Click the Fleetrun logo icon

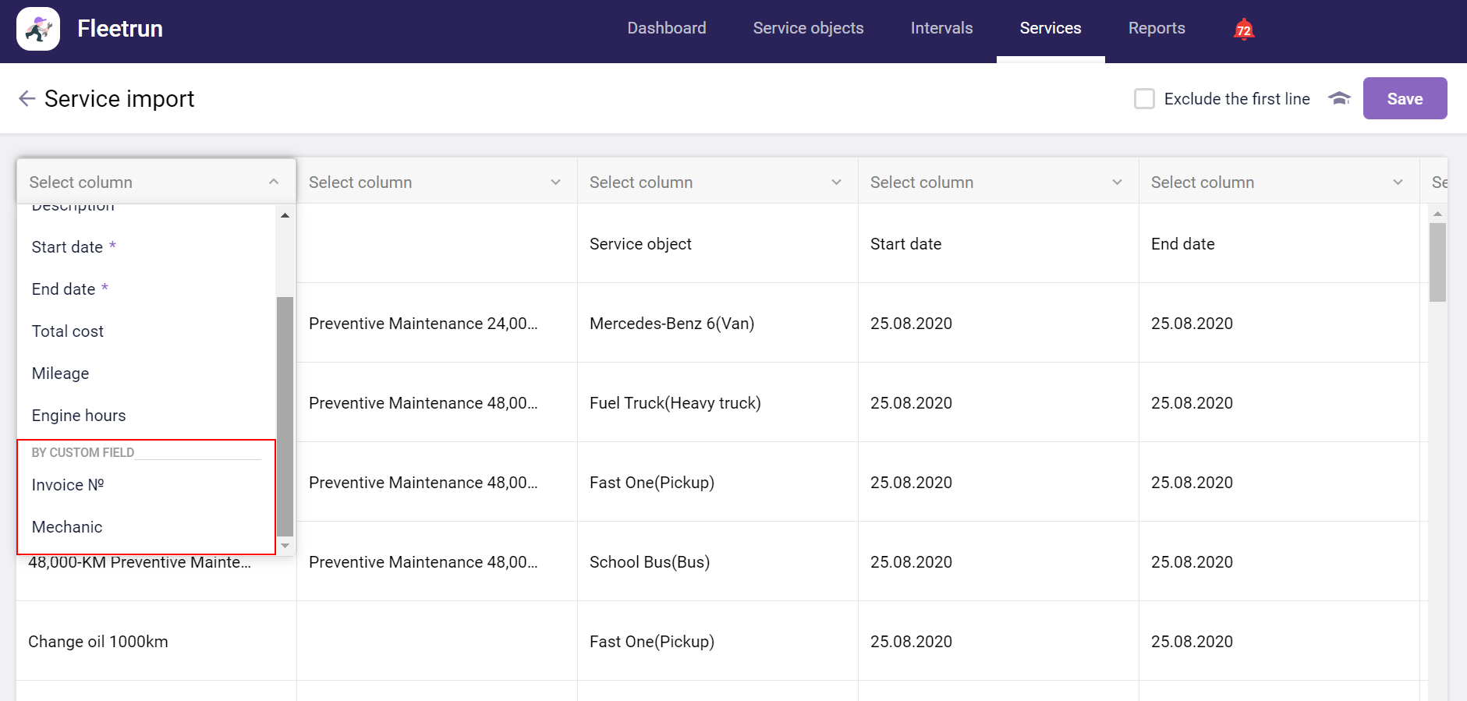[x=38, y=29]
